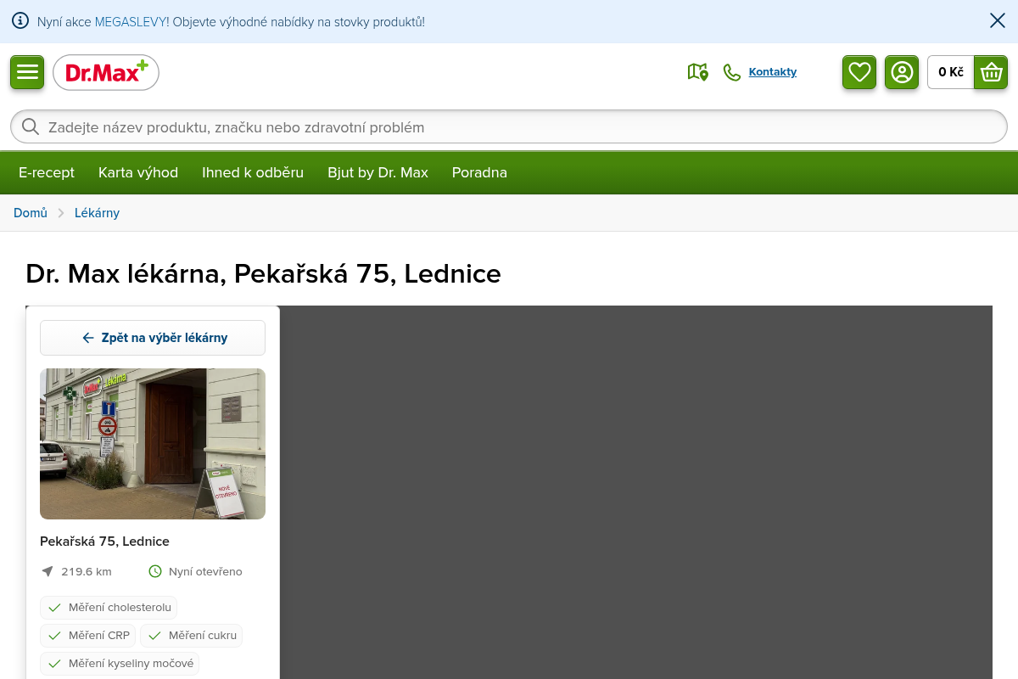Open the pharmacy map locator icon
The image size is (1018, 679).
point(697,72)
